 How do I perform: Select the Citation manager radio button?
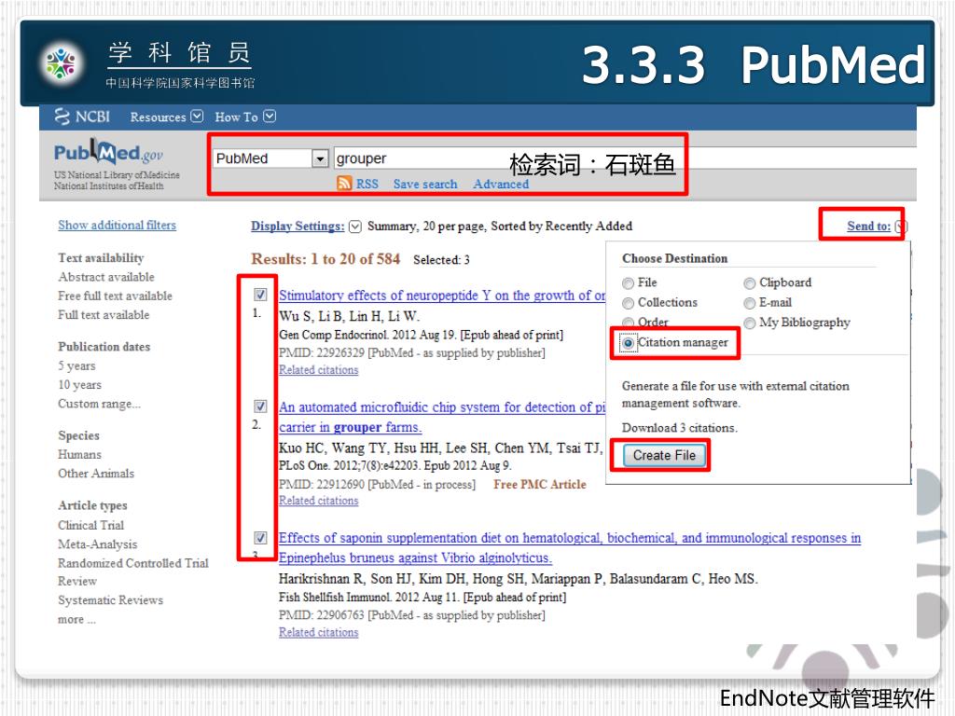click(628, 343)
